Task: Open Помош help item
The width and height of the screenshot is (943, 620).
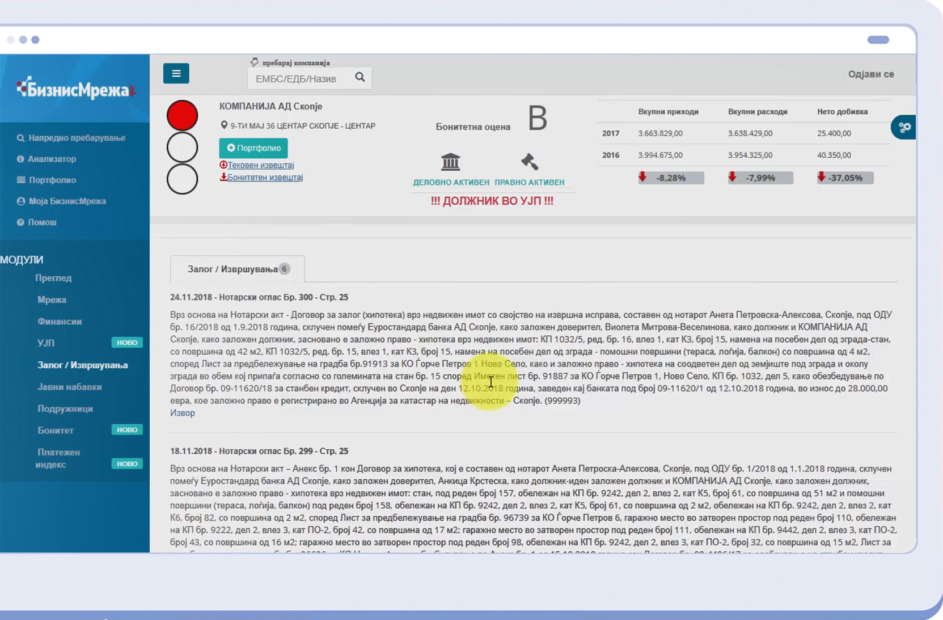Action: click(x=42, y=222)
